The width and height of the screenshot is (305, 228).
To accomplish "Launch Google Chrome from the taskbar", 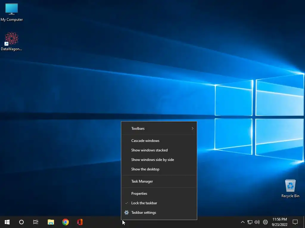I will coord(65,222).
